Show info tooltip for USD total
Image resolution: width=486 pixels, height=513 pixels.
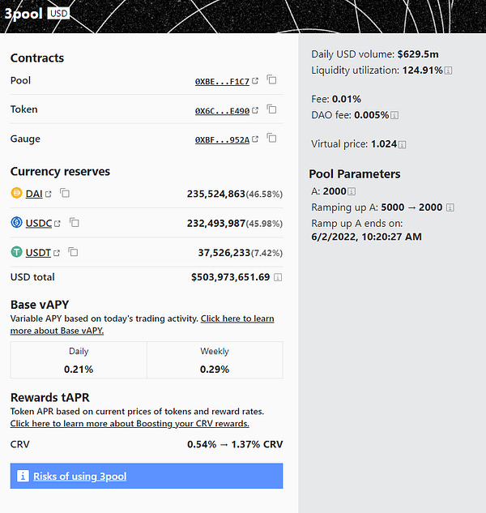278,277
